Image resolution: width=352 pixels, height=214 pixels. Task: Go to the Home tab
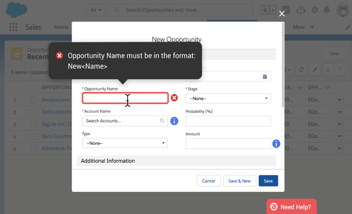pyautogui.click(x=61, y=27)
